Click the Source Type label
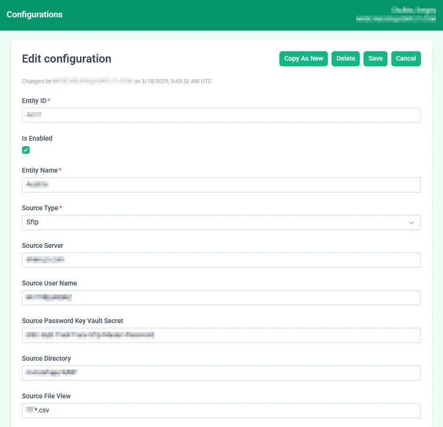The height and width of the screenshot is (427, 443). point(40,208)
